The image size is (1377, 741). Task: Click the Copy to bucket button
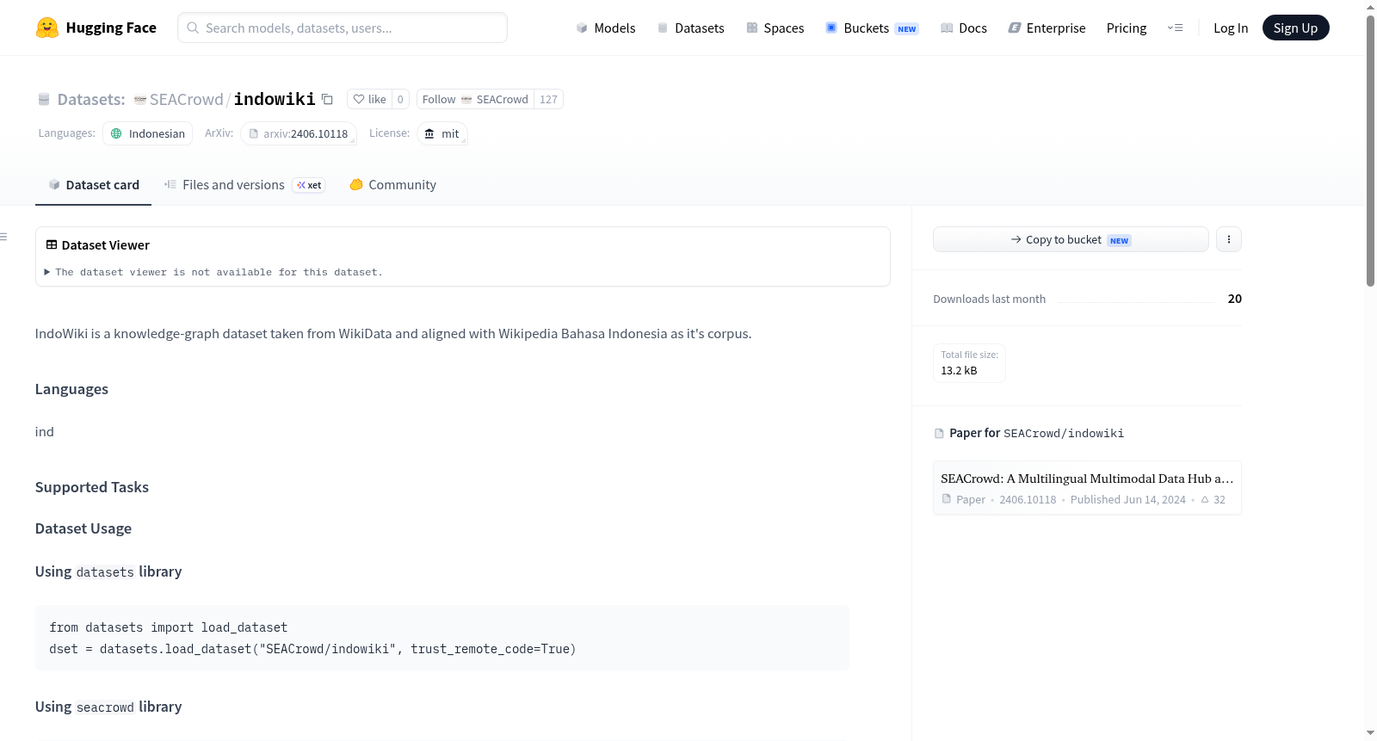1071,239
